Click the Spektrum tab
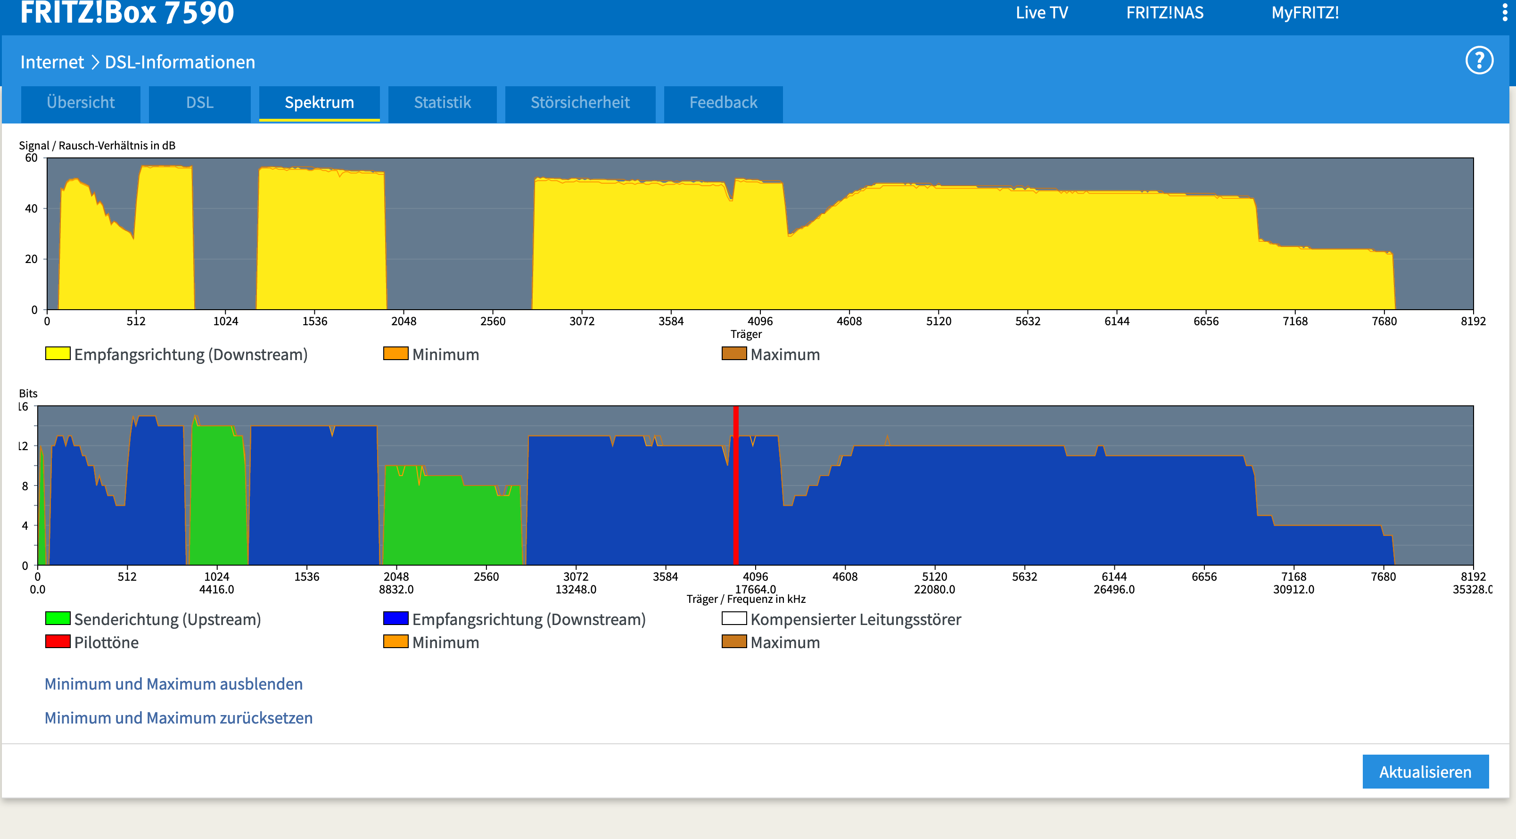The height and width of the screenshot is (839, 1516). click(x=319, y=103)
